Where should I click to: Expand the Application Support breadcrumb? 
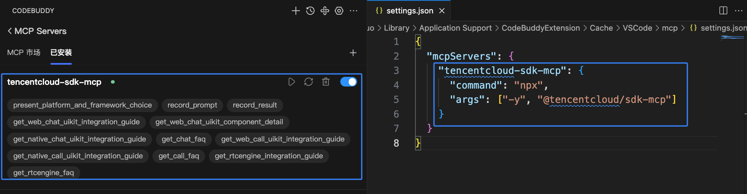455,28
